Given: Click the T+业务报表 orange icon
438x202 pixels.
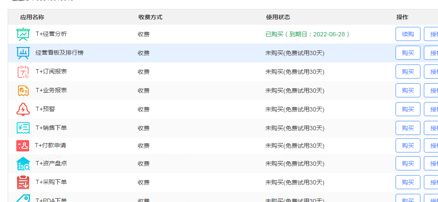Looking at the screenshot, I should click(x=23, y=91).
